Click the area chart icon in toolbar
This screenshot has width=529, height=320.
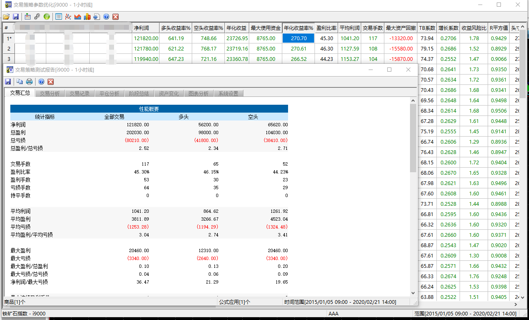(x=77, y=17)
